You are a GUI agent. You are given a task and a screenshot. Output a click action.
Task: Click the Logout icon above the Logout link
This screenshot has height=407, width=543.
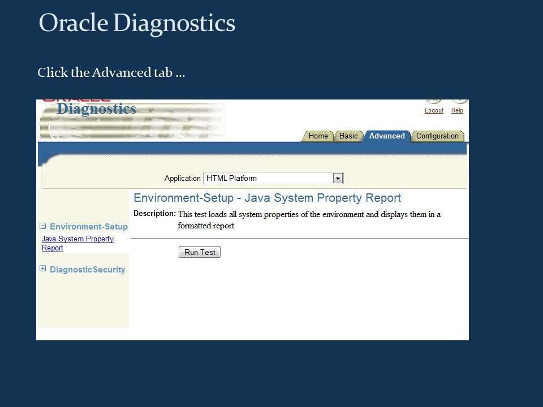click(x=434, y=98)
